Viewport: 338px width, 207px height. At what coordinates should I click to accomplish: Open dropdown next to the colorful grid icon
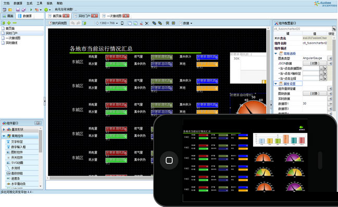pyautogui.click(x=41, y=10)
